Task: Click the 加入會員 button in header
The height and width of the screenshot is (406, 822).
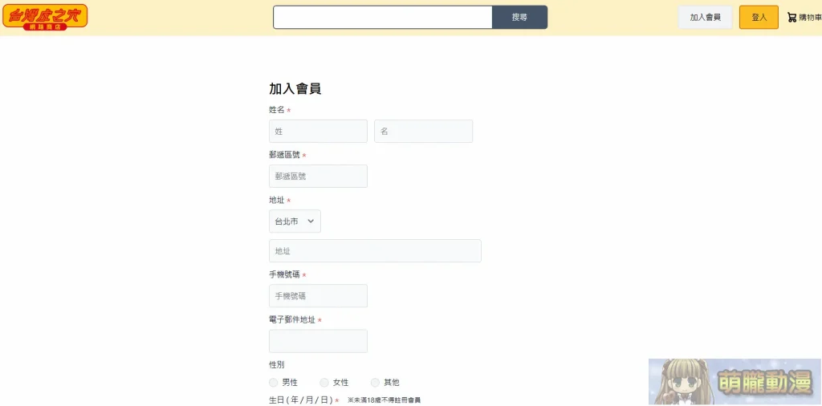Action: point(705,17)
